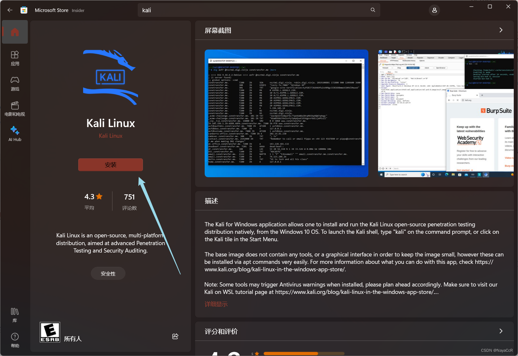
Task: Click the 所有人 rating text
Action: pyautogui.click(x=73, y=339)
